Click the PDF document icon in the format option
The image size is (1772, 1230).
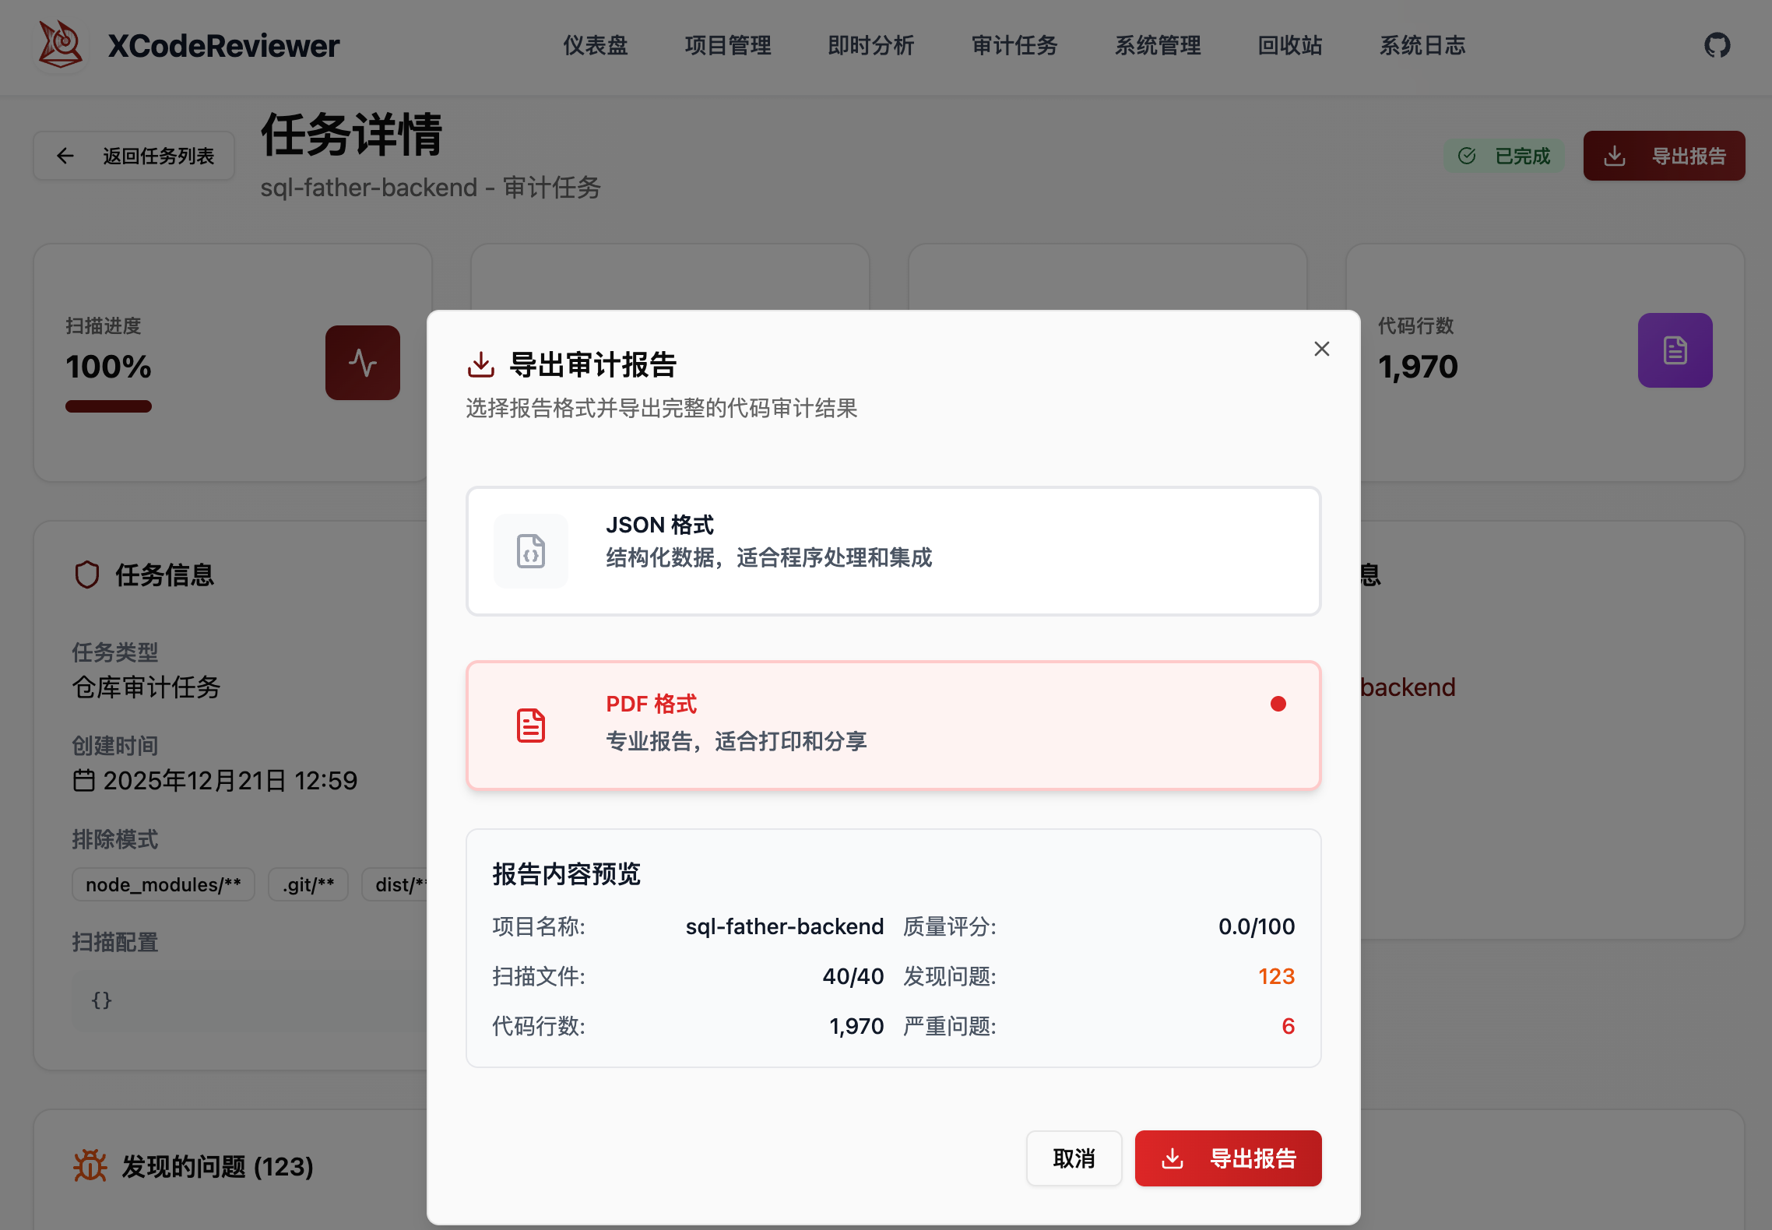530,725
